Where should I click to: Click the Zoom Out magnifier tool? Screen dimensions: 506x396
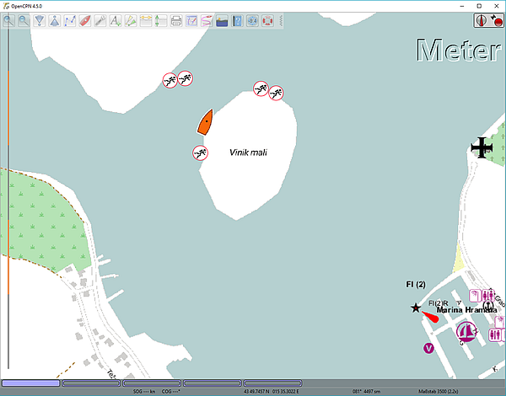click(24, 21)
